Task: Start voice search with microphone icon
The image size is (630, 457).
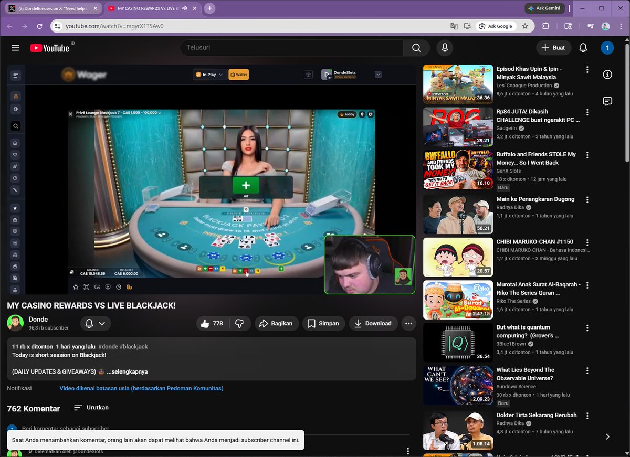Action: click(x=445, y=48)
